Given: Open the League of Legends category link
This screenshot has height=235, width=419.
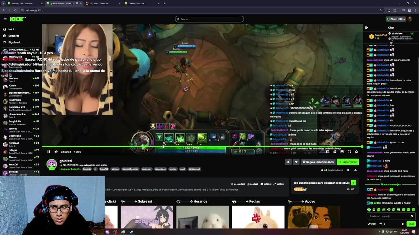Looking at the screenshot, I should tap(70, 169).
